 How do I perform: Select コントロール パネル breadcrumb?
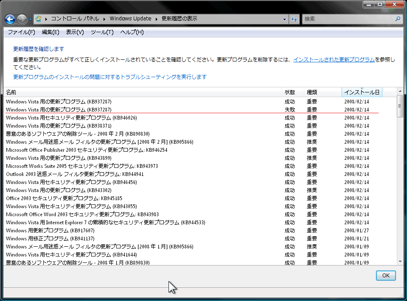tap(75, 19)
